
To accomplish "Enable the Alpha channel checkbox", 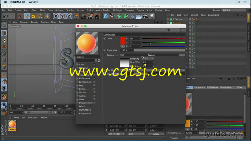I will point(94,96).
